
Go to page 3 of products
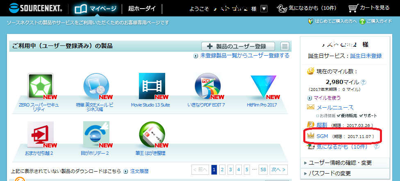pos(231,170)
